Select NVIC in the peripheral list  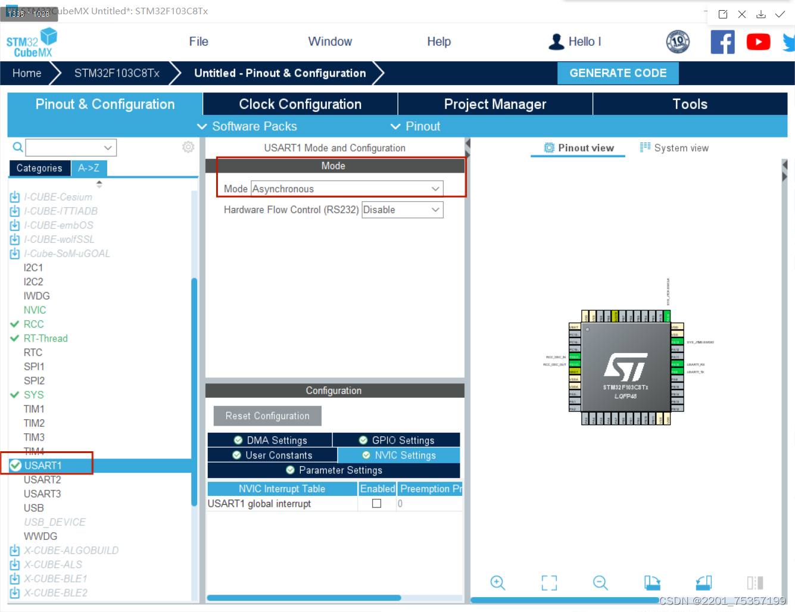click(x=35, y=310)
